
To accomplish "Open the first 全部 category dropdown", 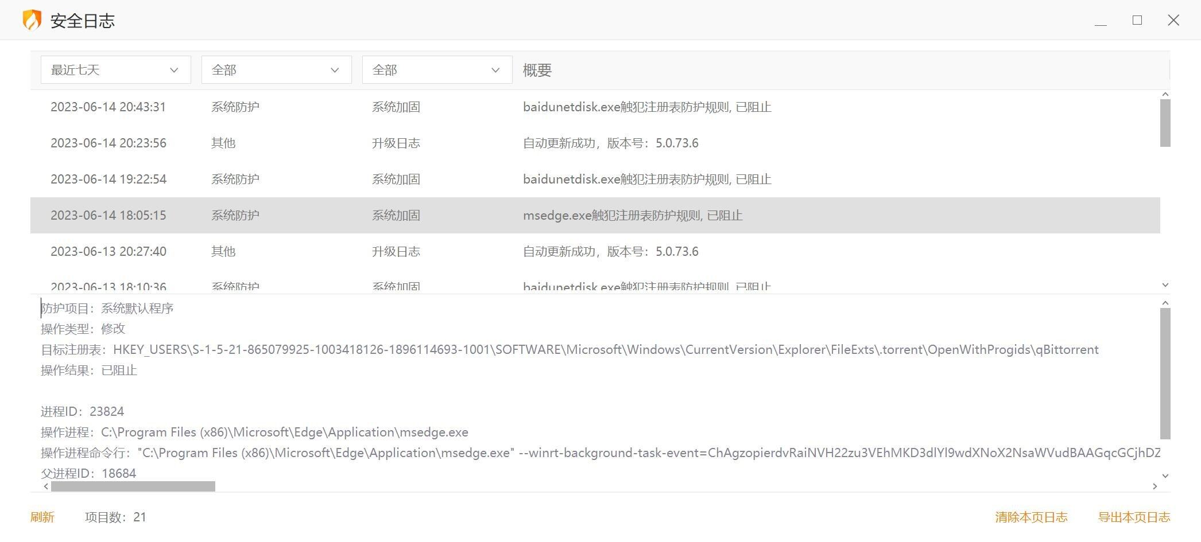I will pyautogui.click(x=276, y=70).
